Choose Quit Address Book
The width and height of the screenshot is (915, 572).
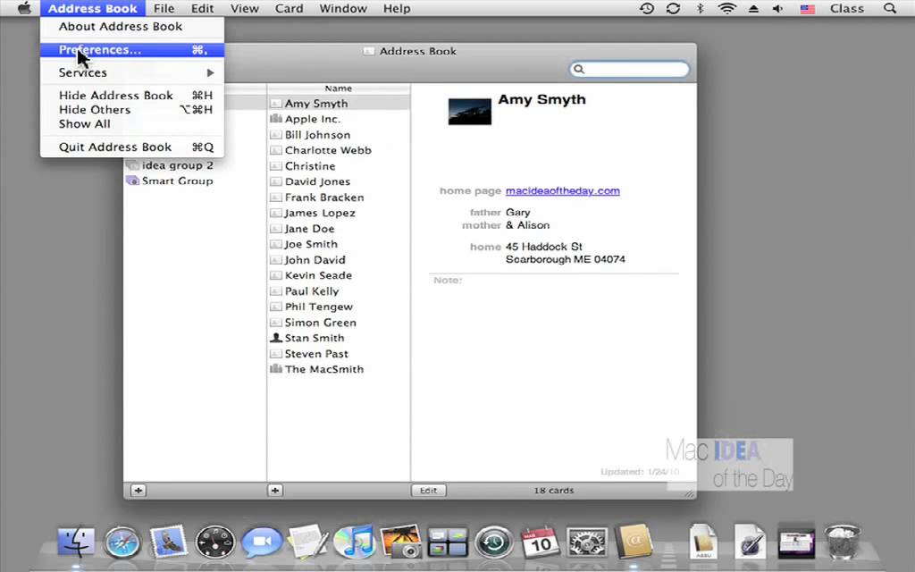click(x=132, y=147)
